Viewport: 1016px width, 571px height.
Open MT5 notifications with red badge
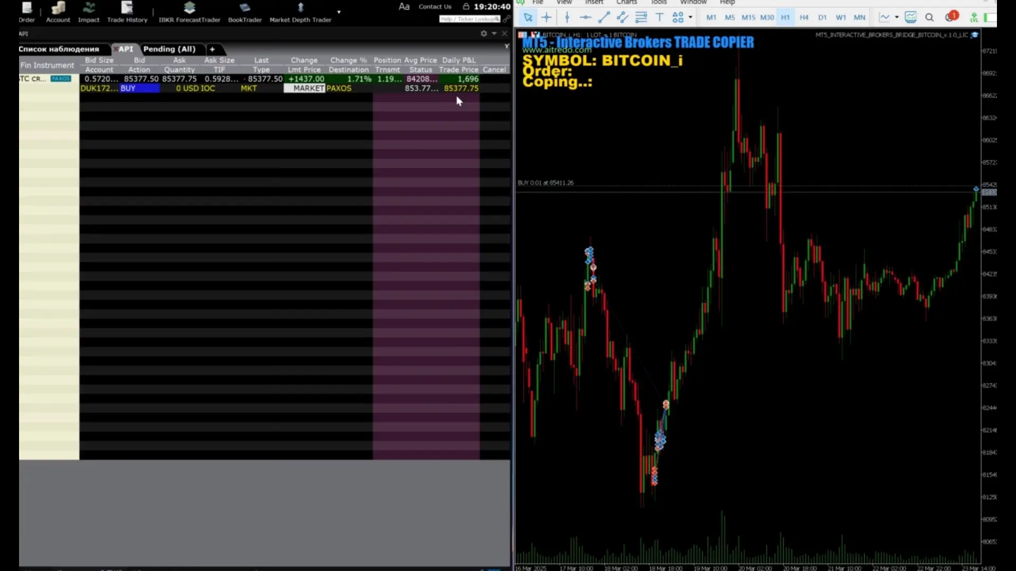[951, 16]
